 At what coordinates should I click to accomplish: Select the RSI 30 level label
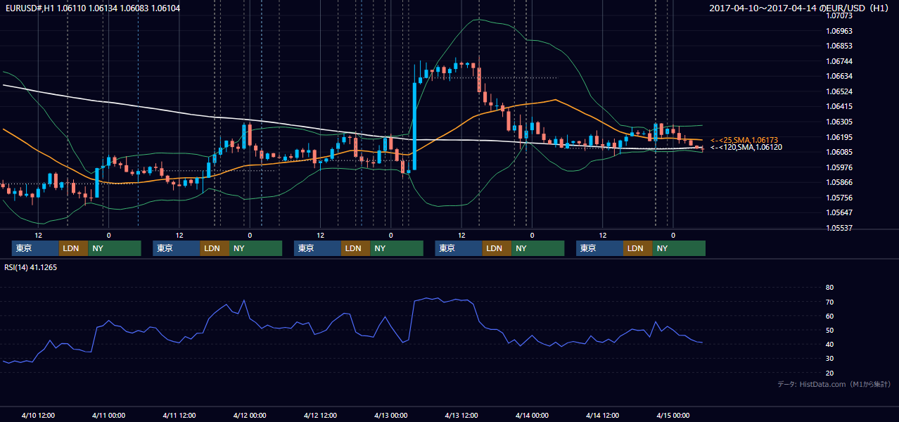[829, 359]
